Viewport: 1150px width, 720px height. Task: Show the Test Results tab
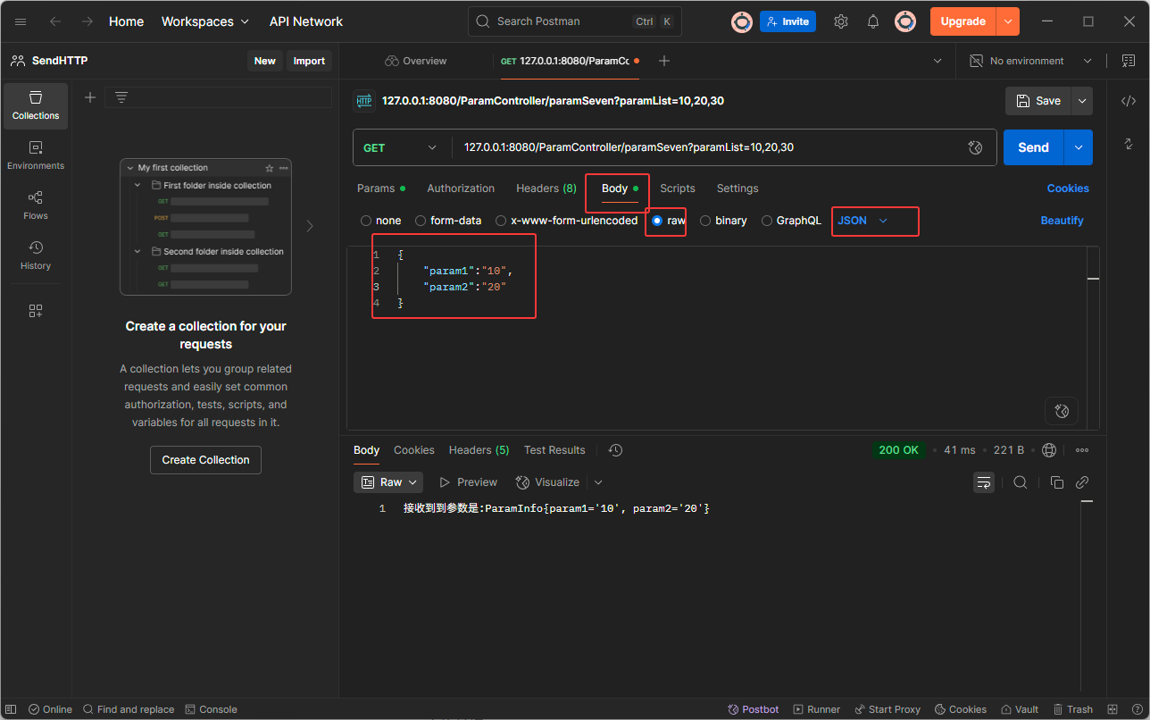point(554,450)
